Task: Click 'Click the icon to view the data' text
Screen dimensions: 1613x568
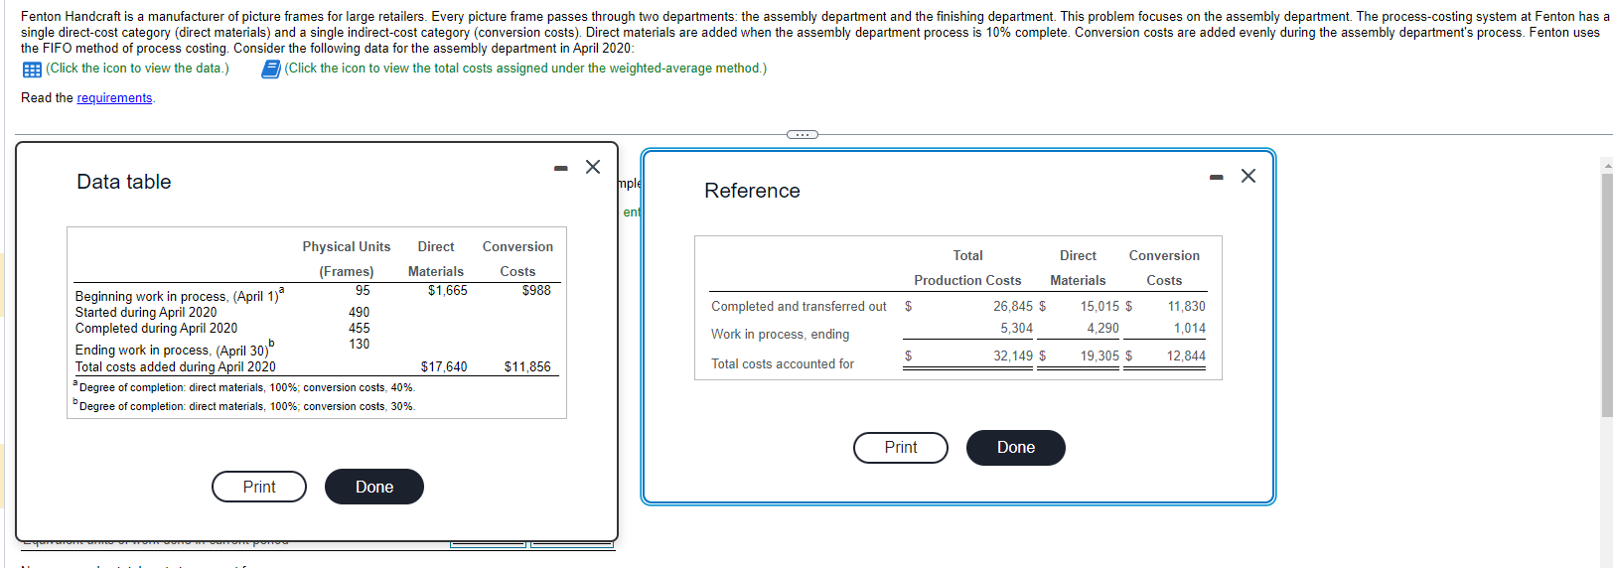Action: 137,69
